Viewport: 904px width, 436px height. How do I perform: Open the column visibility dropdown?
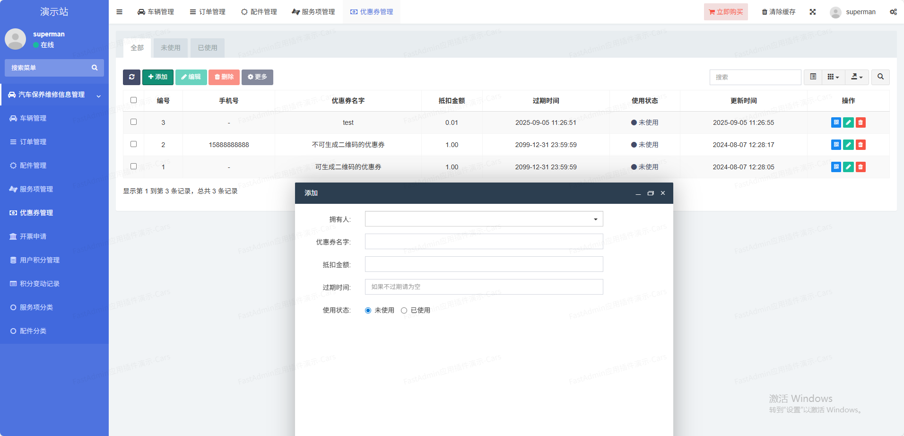[x=833, y=77]
